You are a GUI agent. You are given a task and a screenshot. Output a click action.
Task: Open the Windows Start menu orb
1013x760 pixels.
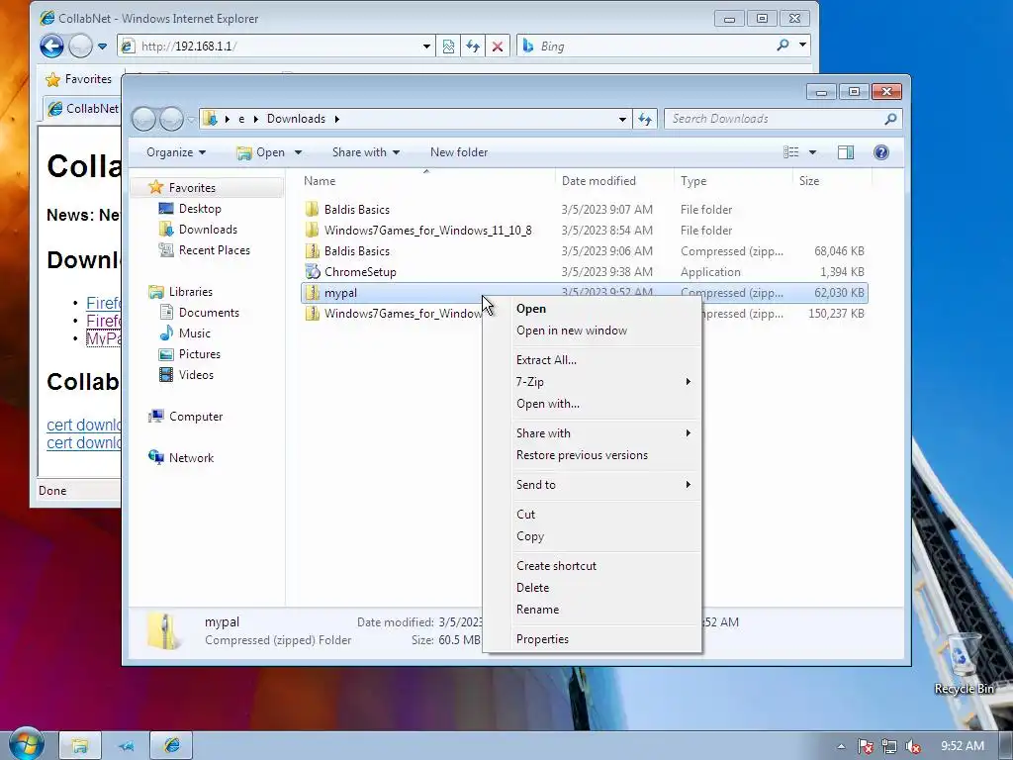[27, 743]
